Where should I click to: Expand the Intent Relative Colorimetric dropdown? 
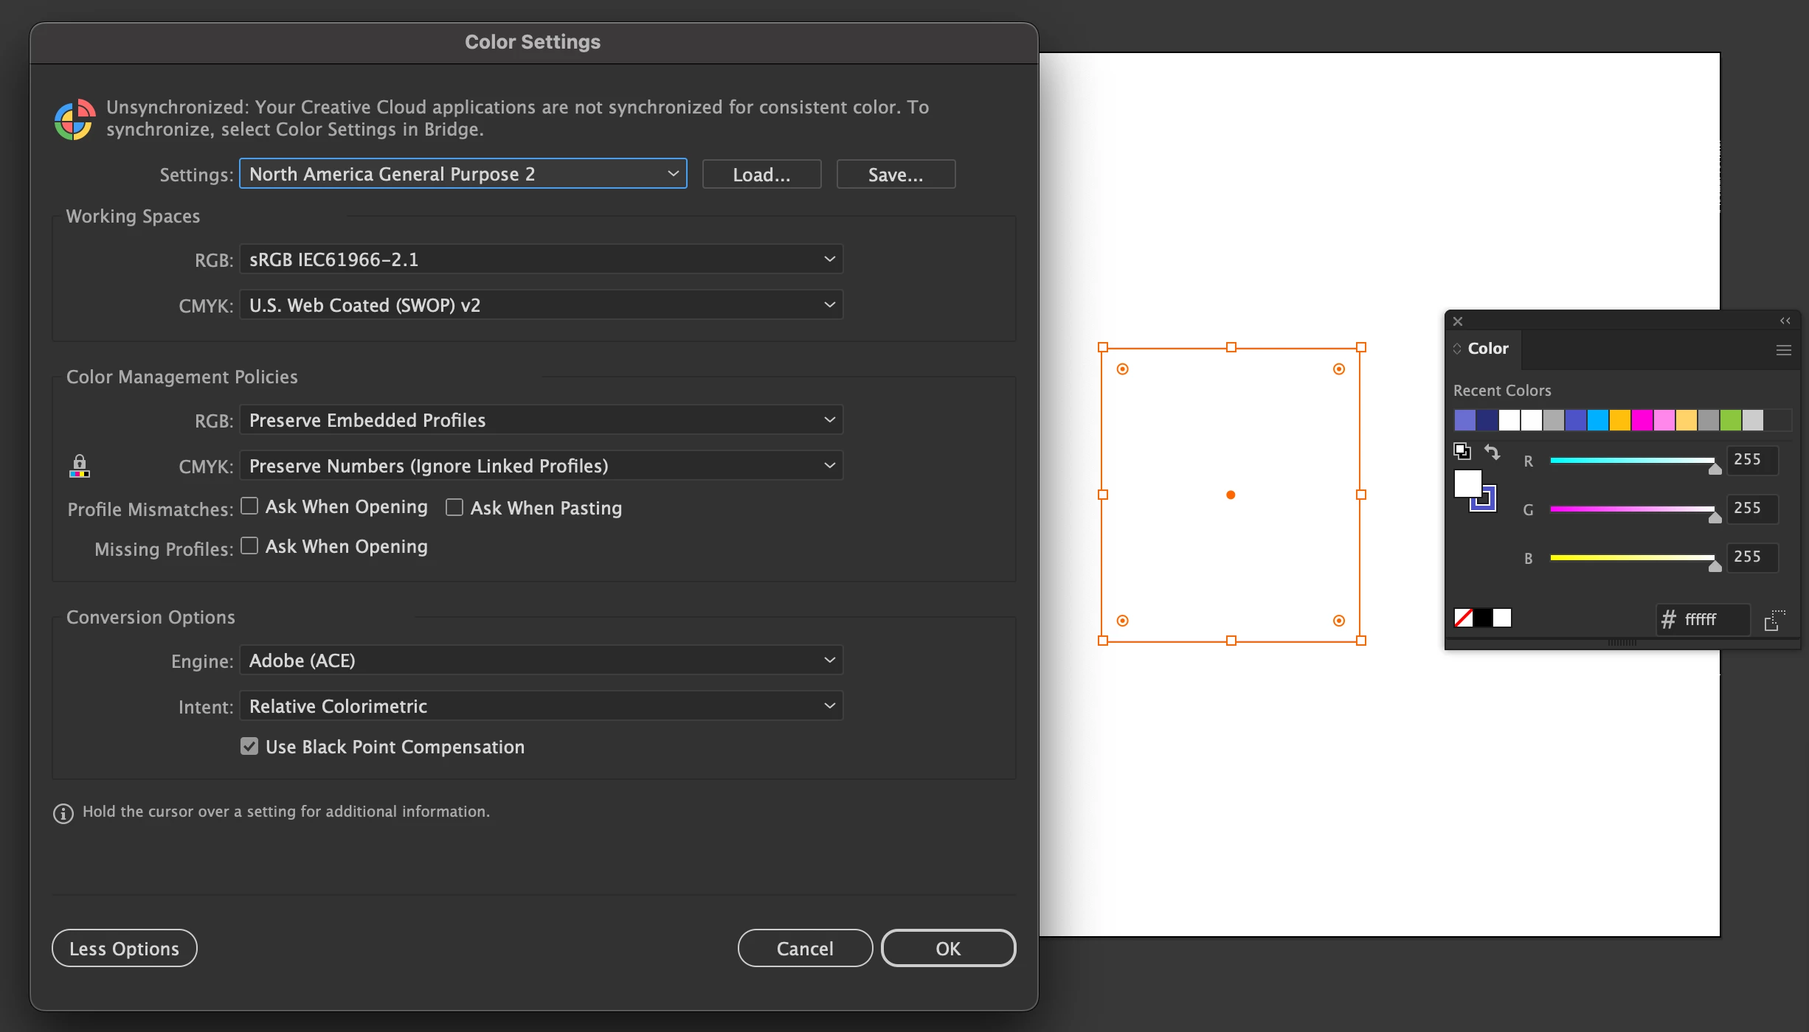pyautogui.click(x=541, y=706)
